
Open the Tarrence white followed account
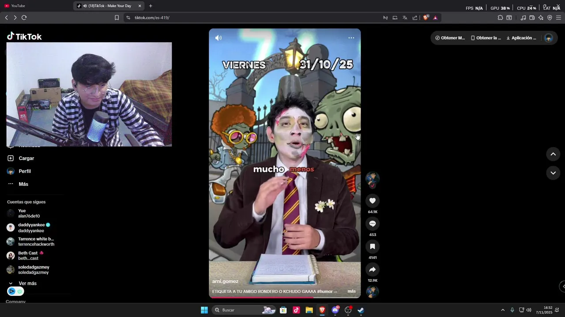(36, 242)
